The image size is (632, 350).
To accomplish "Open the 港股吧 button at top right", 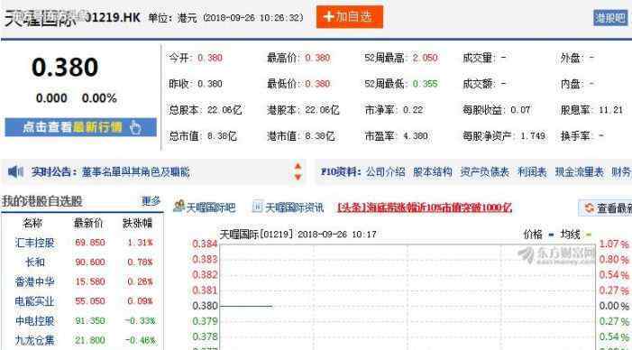I will [610, 17].
